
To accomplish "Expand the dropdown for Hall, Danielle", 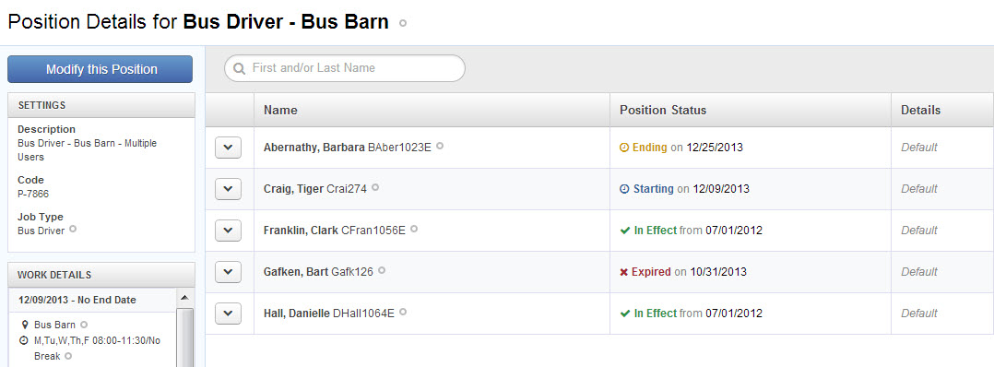I will coord(229,314).
